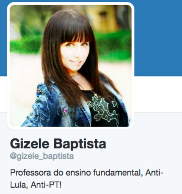Screen dimensions: 182x194
Task: Click the @ symbol of the username
Action: click(13, 156)
